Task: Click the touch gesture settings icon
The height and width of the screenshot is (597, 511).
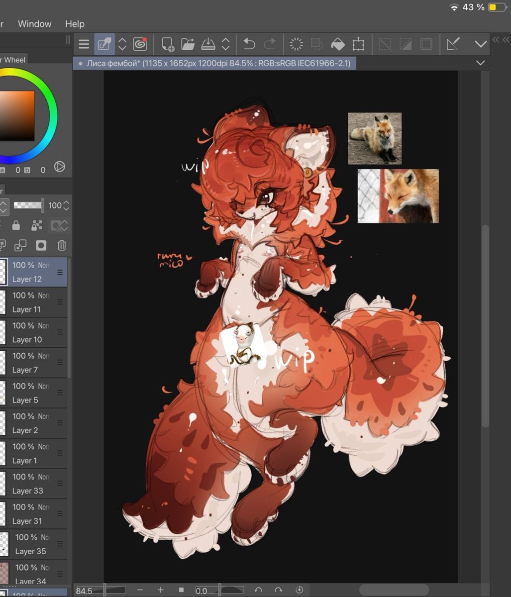Action: pyautogui.click(x=104, y=44)
